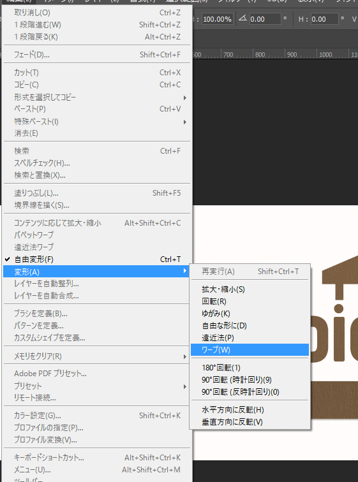This screenshot has height=482, width=358.
Task: Click the rotation angle icon
Action: click(x=242, y=18)
